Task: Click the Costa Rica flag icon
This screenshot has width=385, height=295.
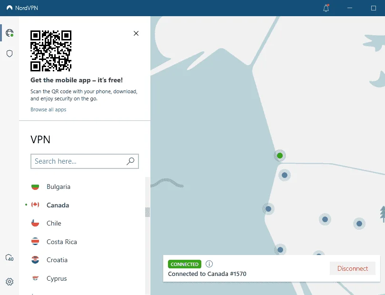Action: coord(35,242)
